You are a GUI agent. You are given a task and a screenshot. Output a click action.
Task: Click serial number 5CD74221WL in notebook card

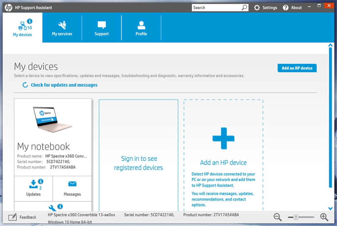tap(58, 162)
